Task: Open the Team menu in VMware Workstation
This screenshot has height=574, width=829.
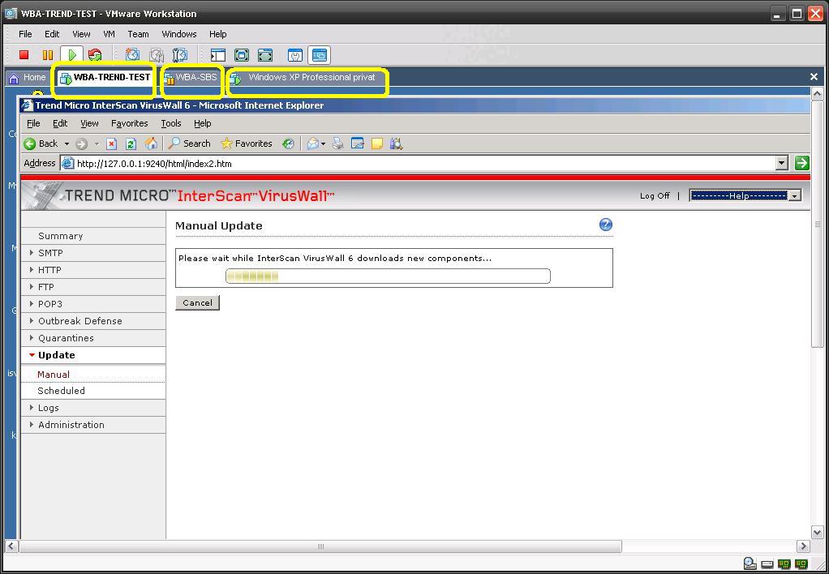Action: [138, 34]
